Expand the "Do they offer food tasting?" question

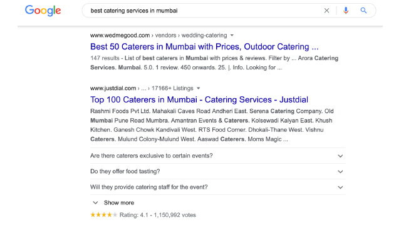click(217, 171)
